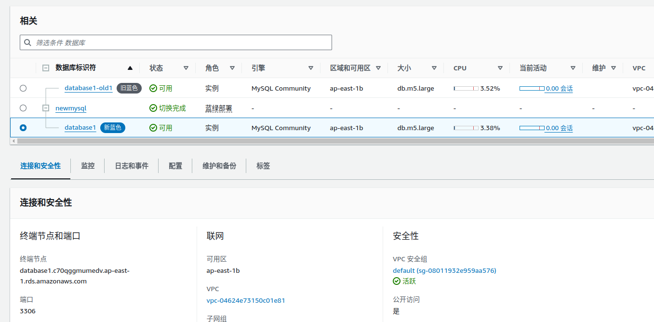Open the 当前活动 column sort dropdown
The width and height of the screenshot is (654, 322).
[x=573, y=68]
